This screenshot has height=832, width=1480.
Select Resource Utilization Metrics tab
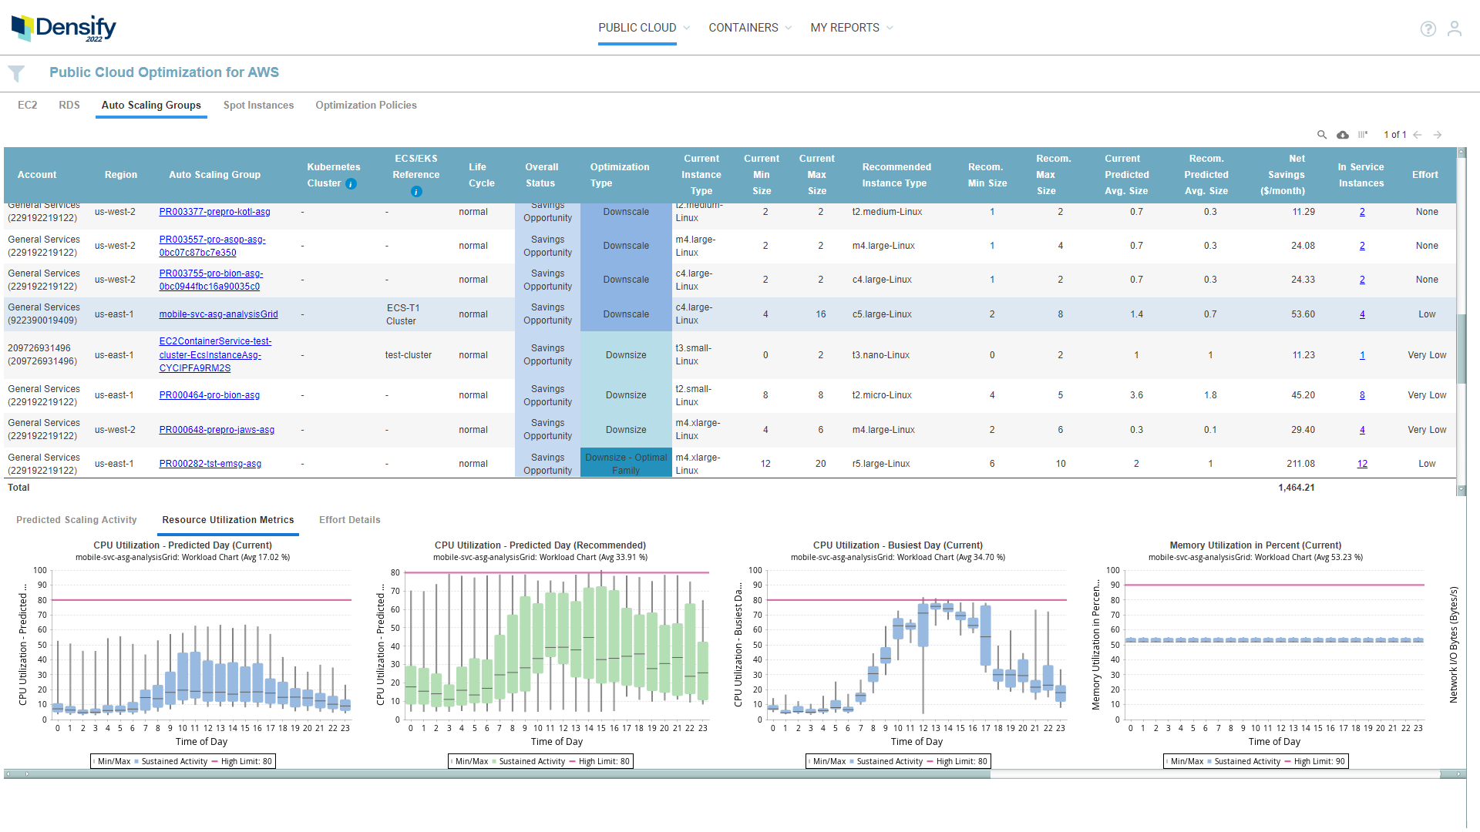pos(228,520)
